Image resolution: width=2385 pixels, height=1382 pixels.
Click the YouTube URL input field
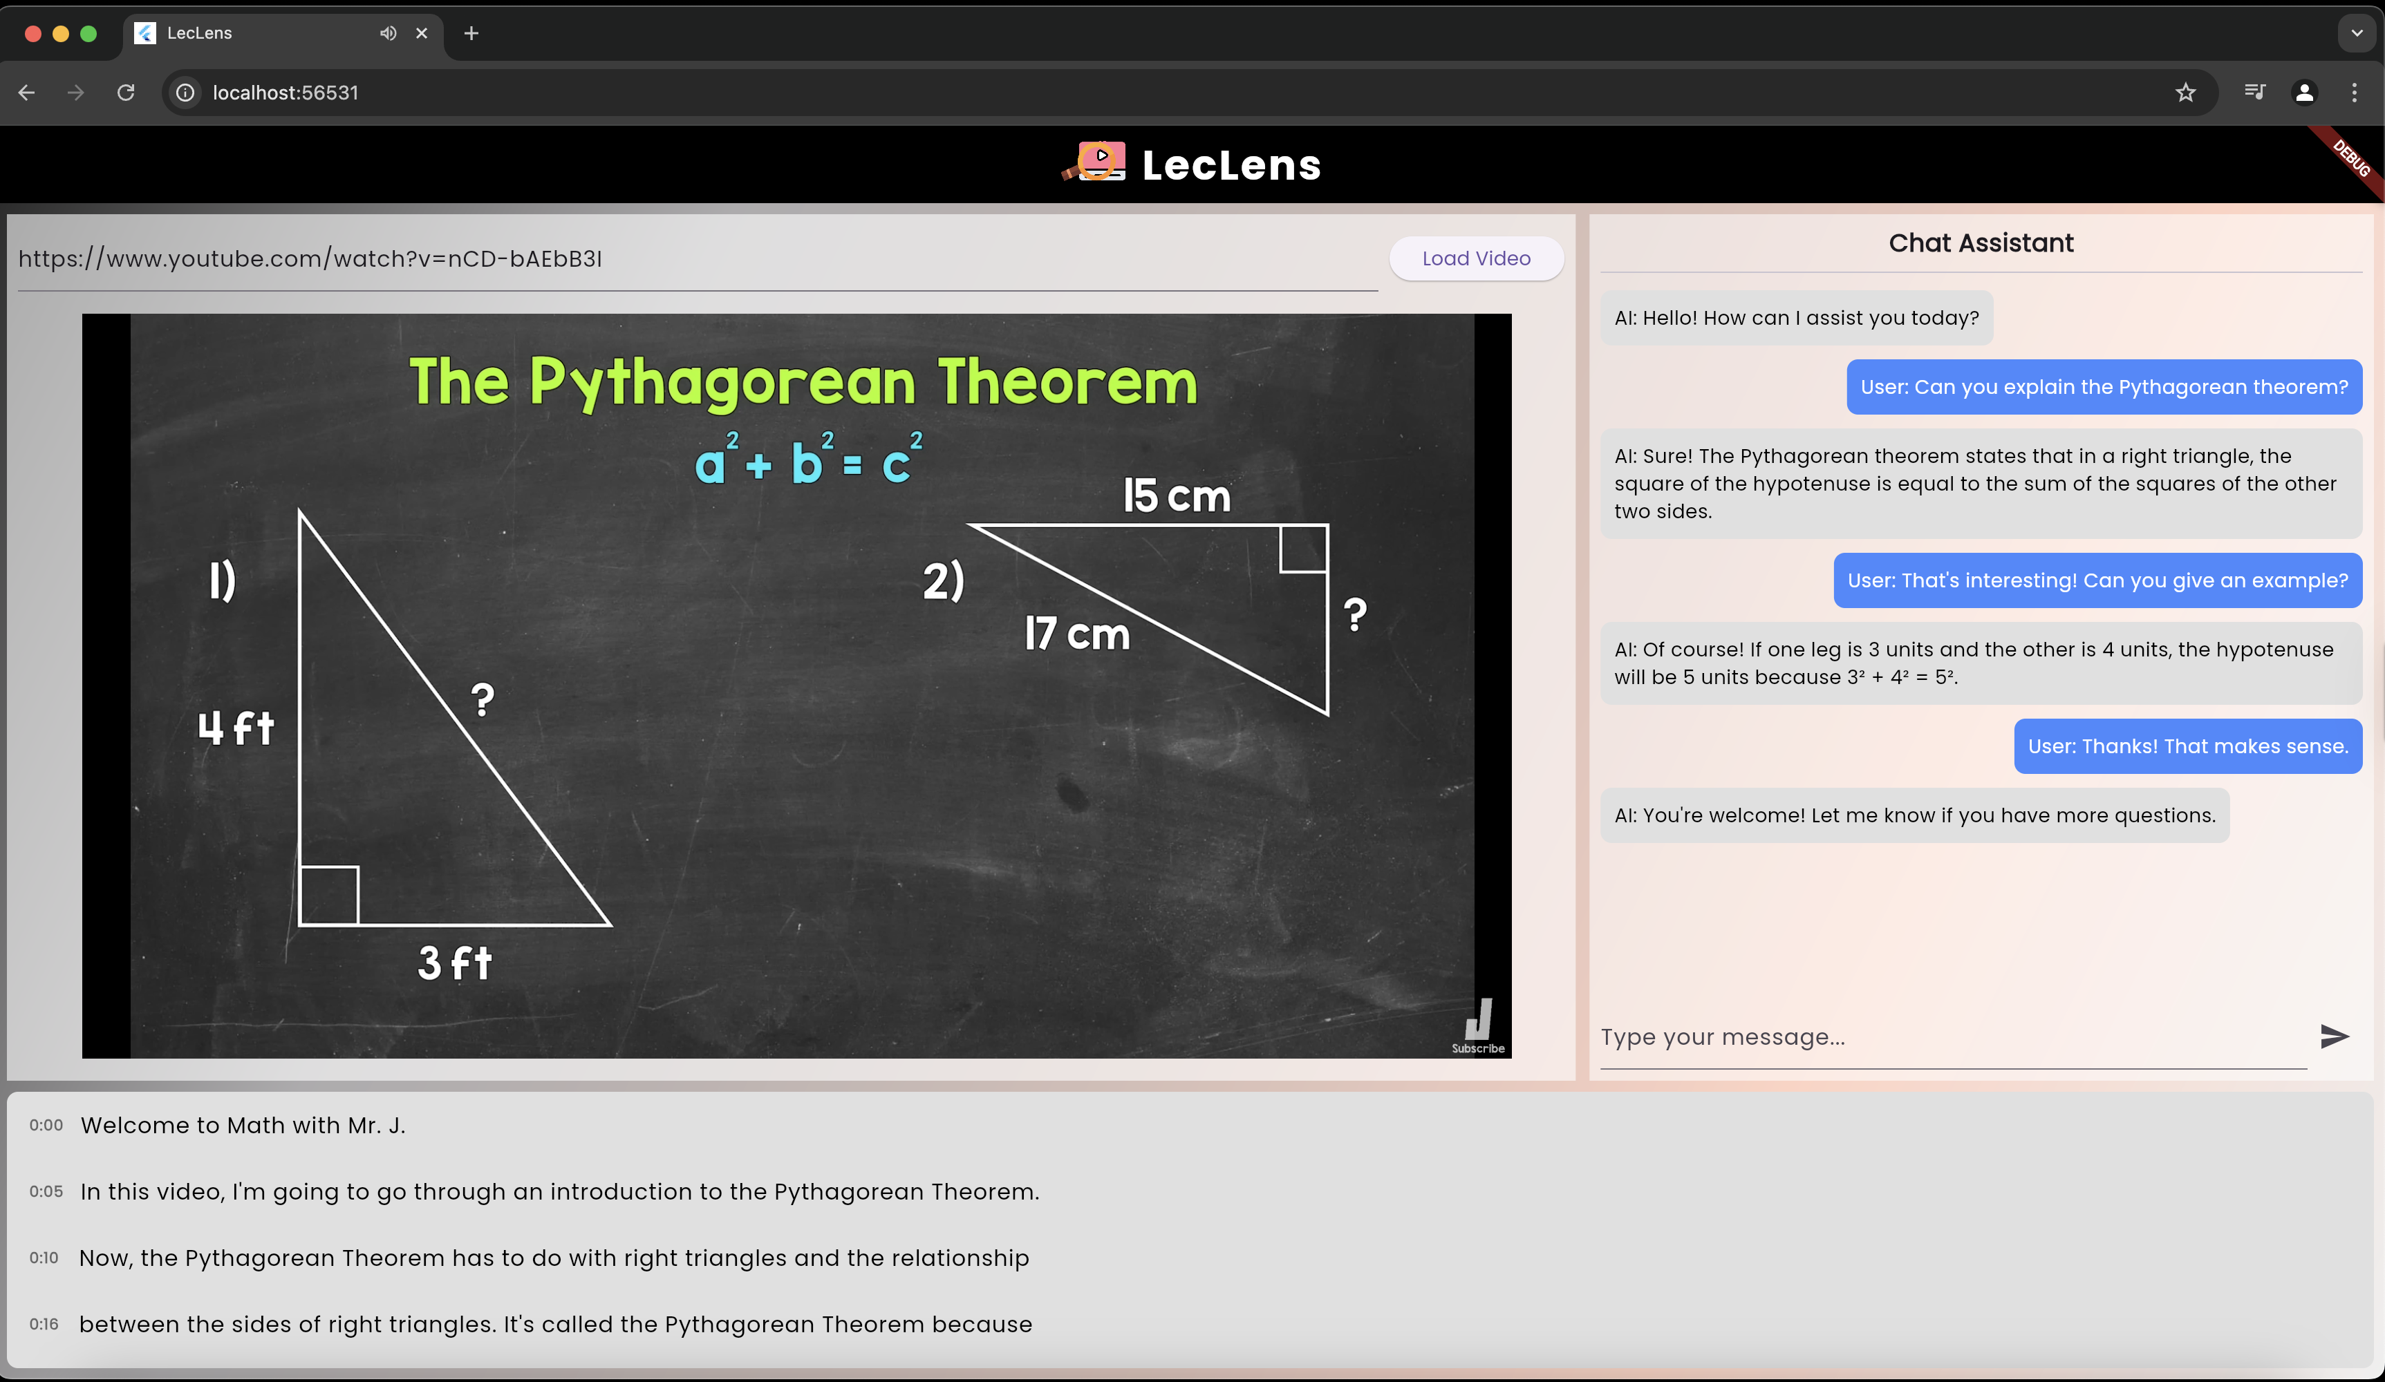pyautogui.click(x=697, y=258)
